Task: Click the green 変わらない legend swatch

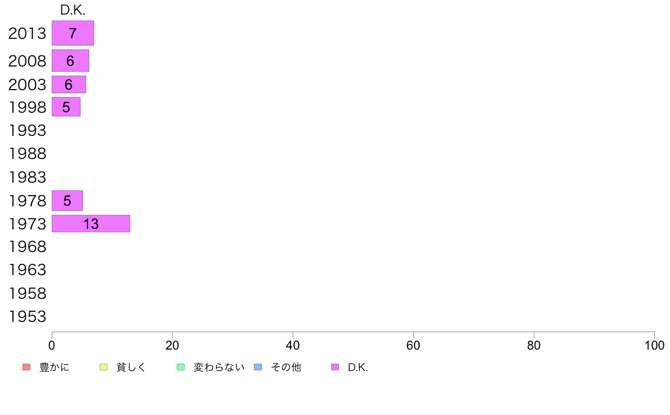Action: pos(180,367)
